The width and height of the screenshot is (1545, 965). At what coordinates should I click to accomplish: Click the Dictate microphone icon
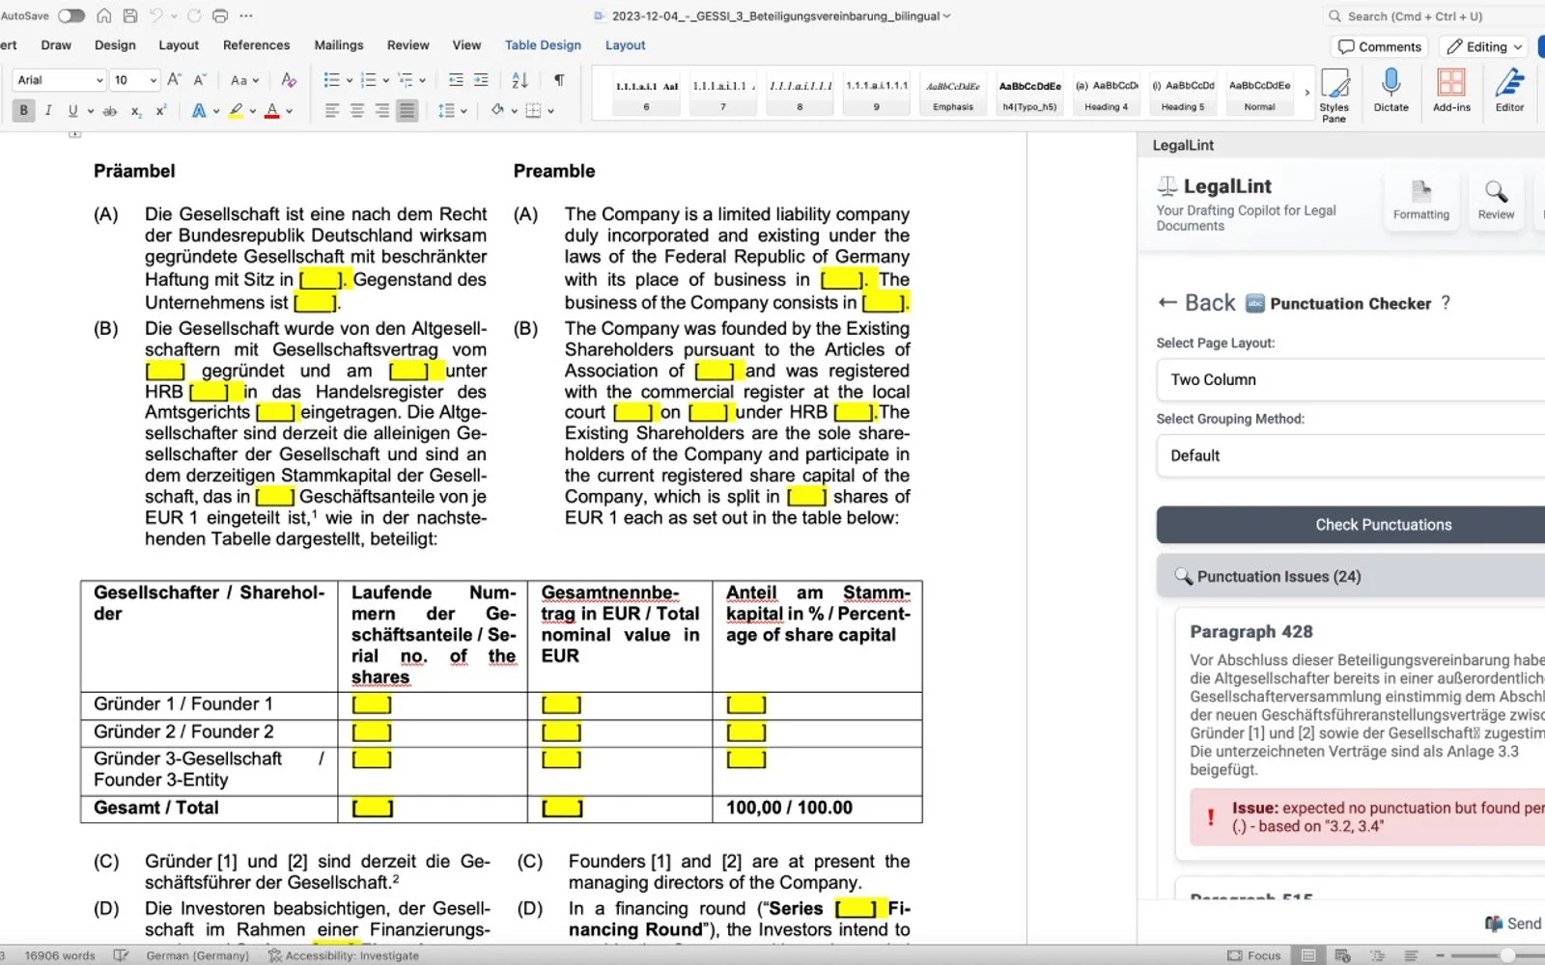coord(1390,91)
